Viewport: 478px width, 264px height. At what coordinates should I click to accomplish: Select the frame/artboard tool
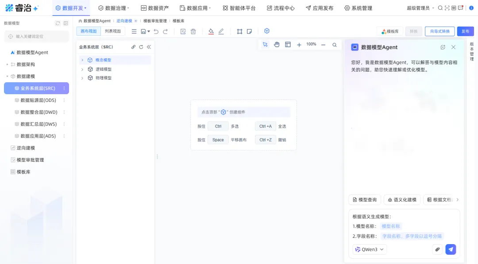tap(239, 31)
